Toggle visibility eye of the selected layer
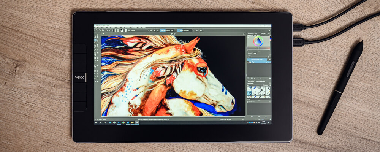The height and width of the screenshot is (152, 380). 248,62
